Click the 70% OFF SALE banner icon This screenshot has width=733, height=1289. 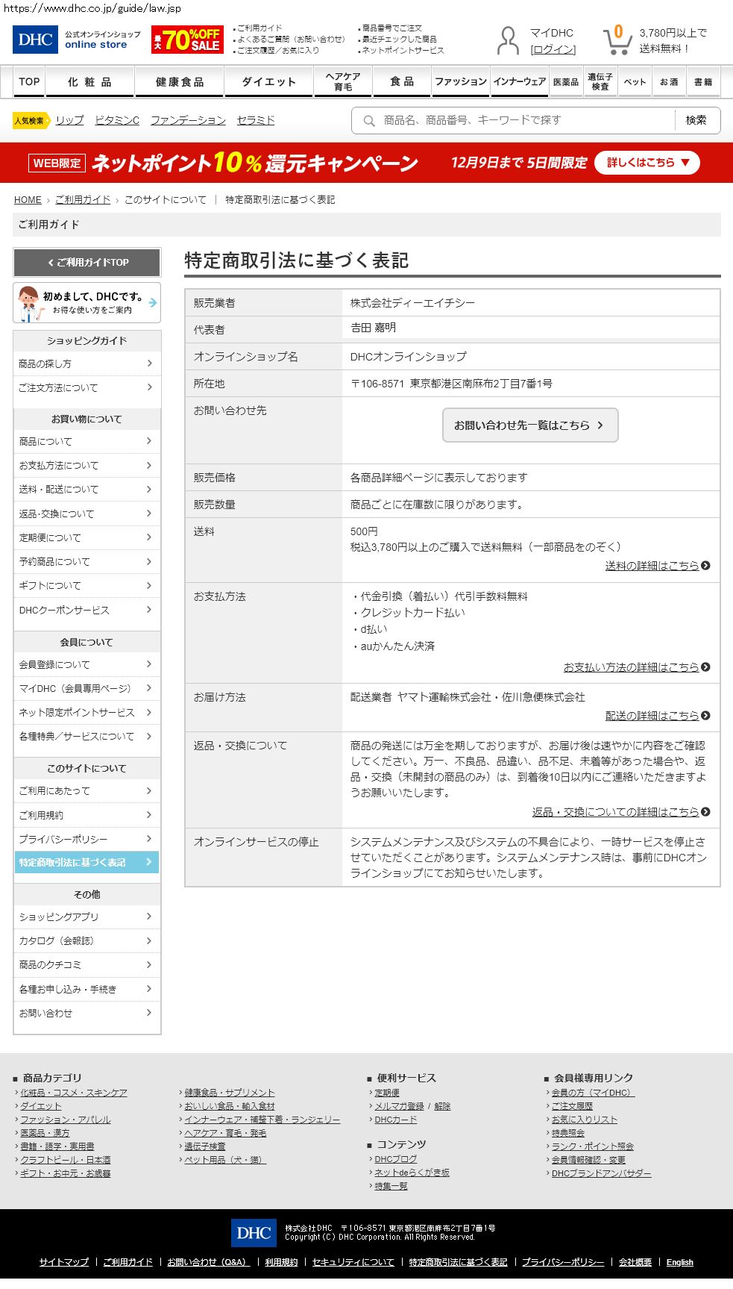click(186, 40)
